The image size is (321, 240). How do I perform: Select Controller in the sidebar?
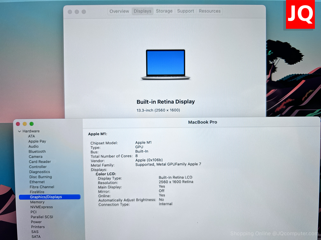pos(38,167)
